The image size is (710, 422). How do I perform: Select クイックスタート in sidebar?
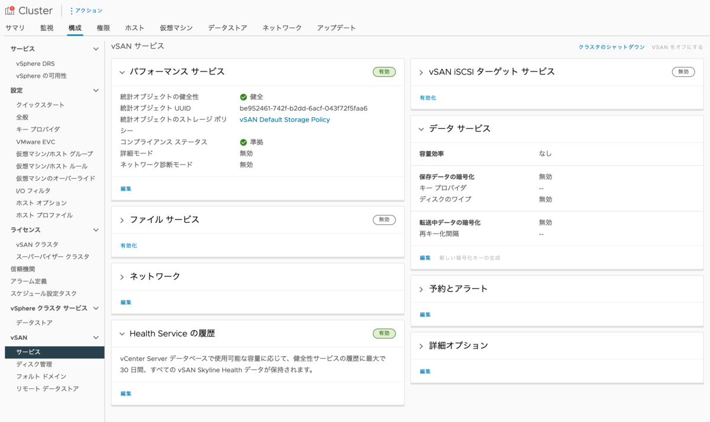(40, 105)
